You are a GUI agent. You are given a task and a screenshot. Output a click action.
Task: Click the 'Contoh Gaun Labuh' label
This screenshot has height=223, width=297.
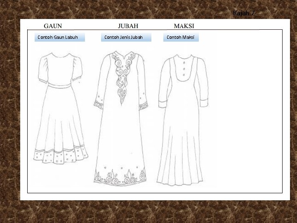pyautogui.click(x=60, y=37)
